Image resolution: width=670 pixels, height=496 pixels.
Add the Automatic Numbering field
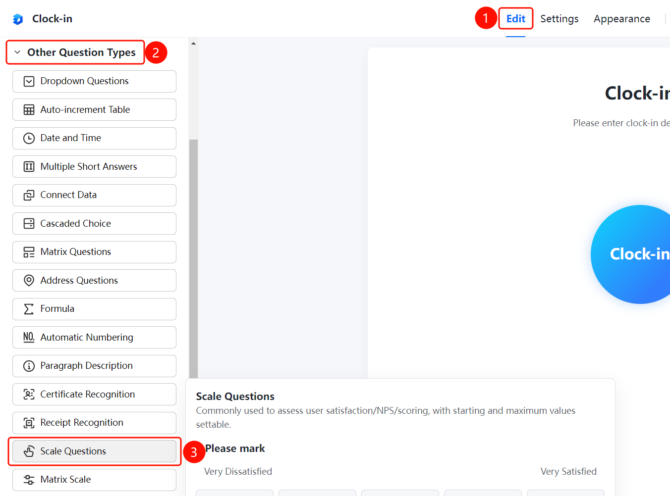click(94, 338)
